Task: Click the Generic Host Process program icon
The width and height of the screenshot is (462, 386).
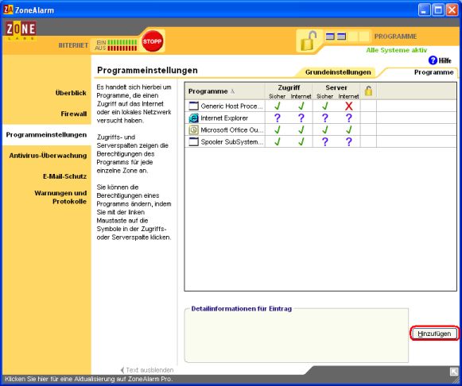Action: [193, 106]
